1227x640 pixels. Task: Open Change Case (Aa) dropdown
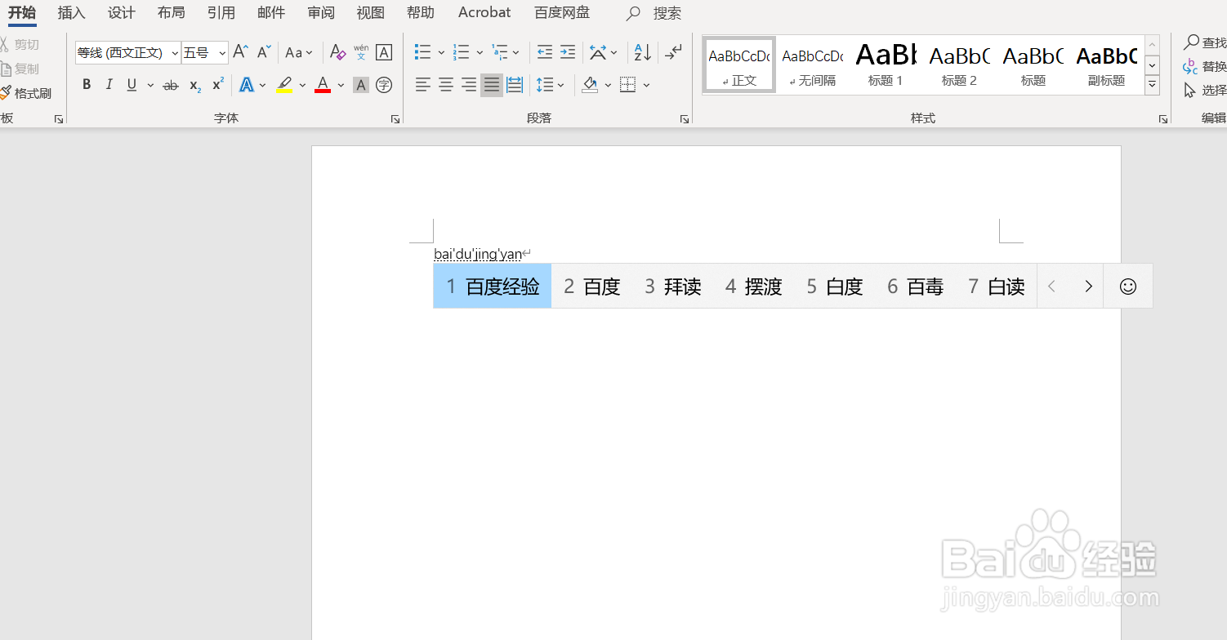[299, 52]
